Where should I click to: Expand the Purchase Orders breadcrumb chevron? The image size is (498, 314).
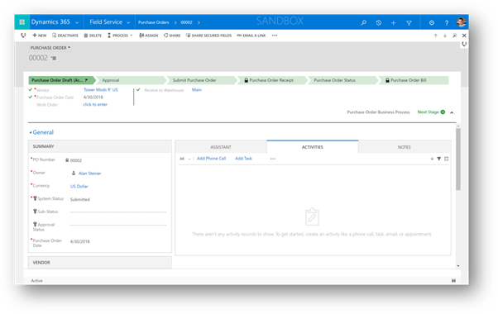point(175,22)
